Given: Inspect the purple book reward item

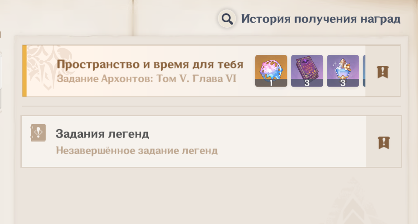Looking at the screenshot, I should (307, 71).
